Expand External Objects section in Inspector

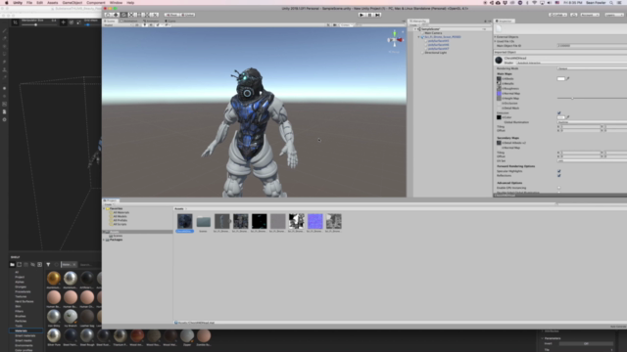pyautogui.click(x=495, y=37)
